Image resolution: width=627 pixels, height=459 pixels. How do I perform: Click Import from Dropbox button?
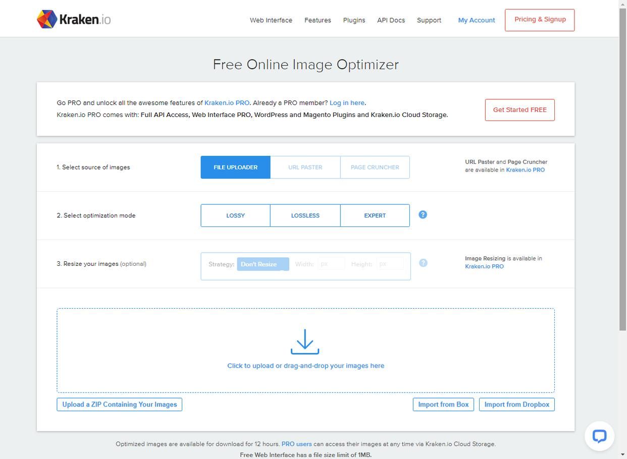click(516, 405)
